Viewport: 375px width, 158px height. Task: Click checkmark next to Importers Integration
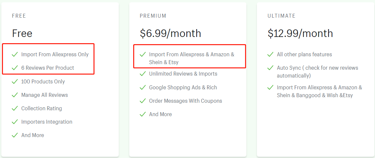15,122
